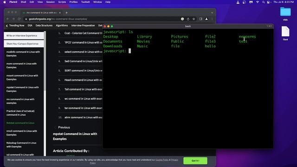Click Share Your Campus Experience button
Viewport: 297px width, 167px height.
[x=24, y=44]
